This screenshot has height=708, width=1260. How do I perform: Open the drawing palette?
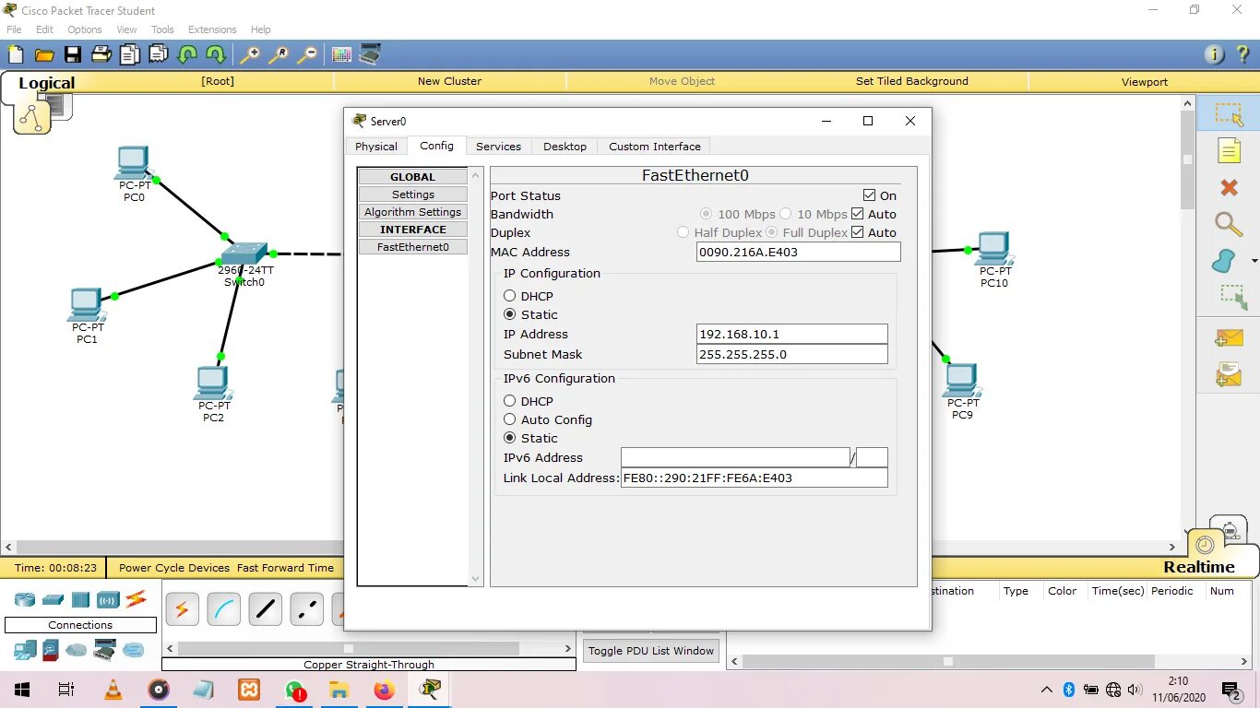click(x=341, y=54)
